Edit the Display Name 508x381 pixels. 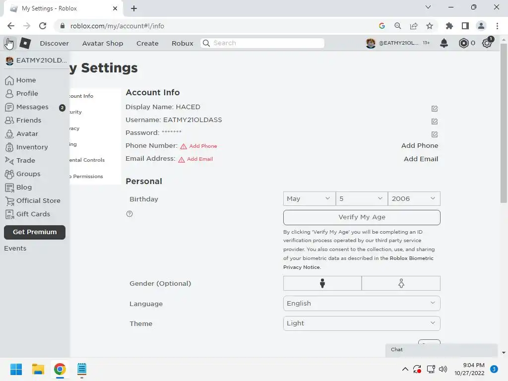(435, 109)
